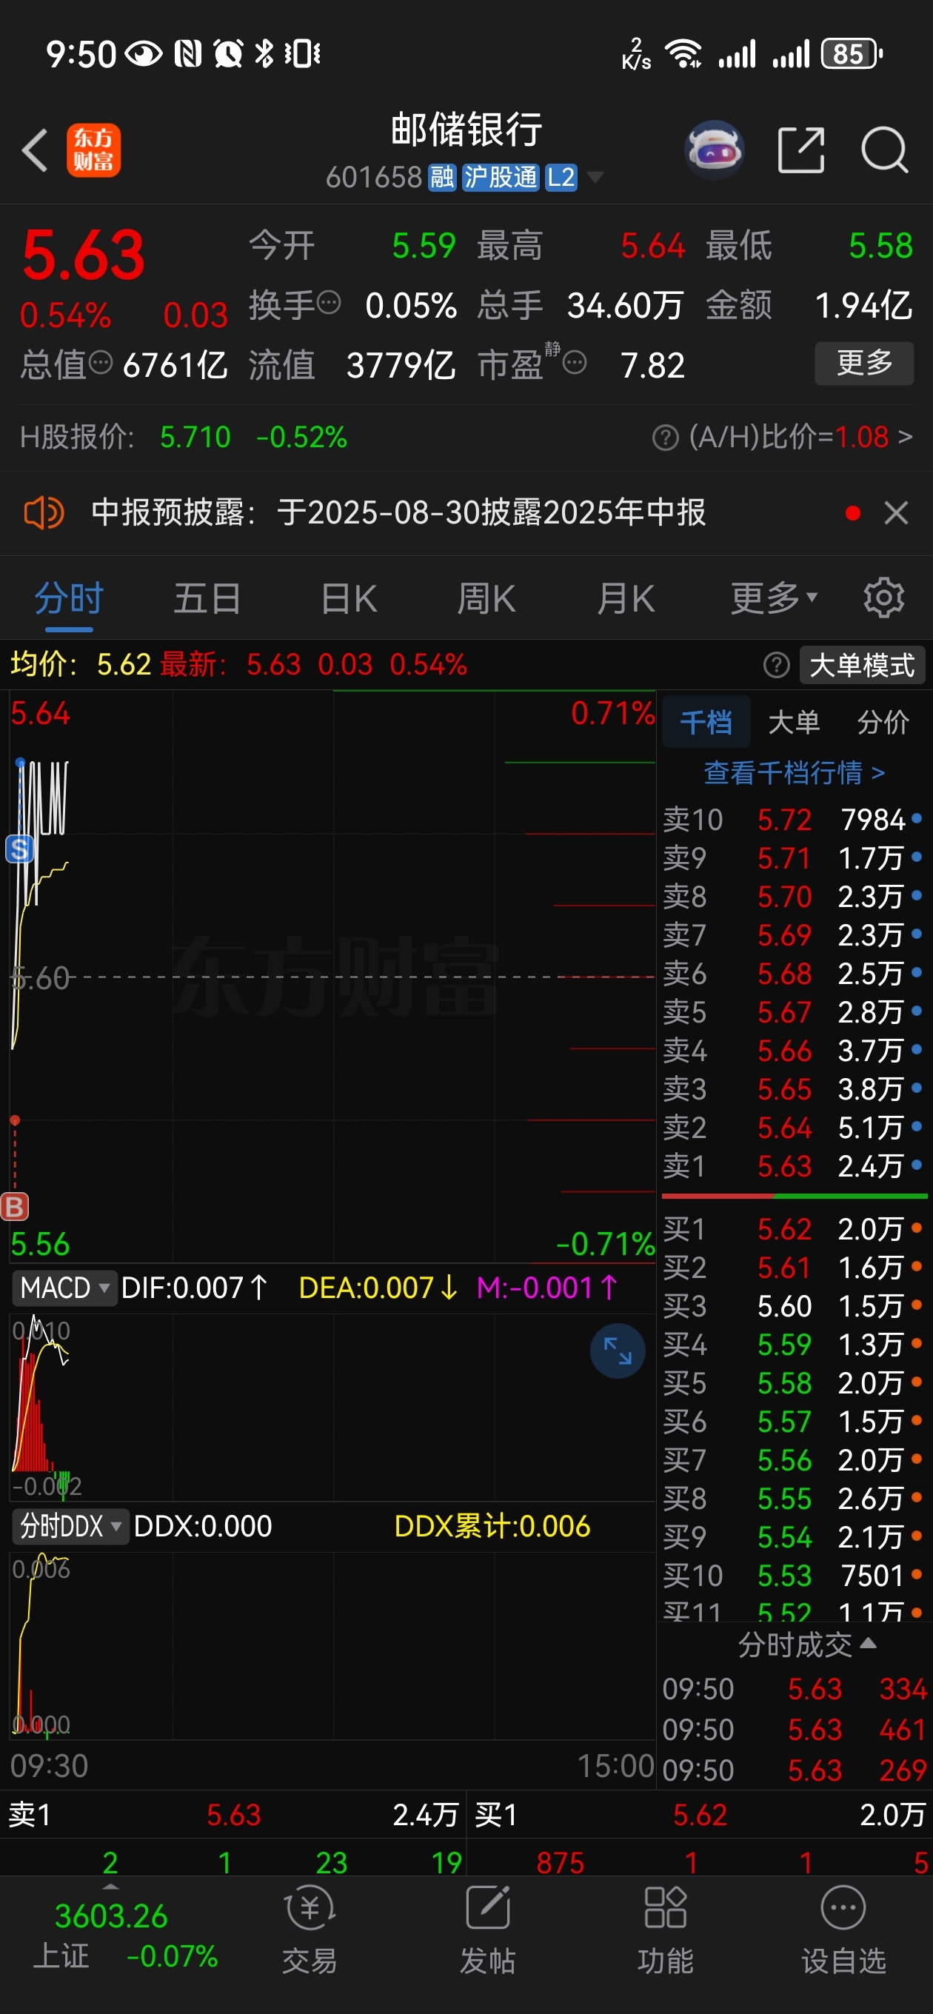The width and height of the screenshot is (933, 2014).
Task: Open the 东方财富 logo icon
Action: (93, 150)
